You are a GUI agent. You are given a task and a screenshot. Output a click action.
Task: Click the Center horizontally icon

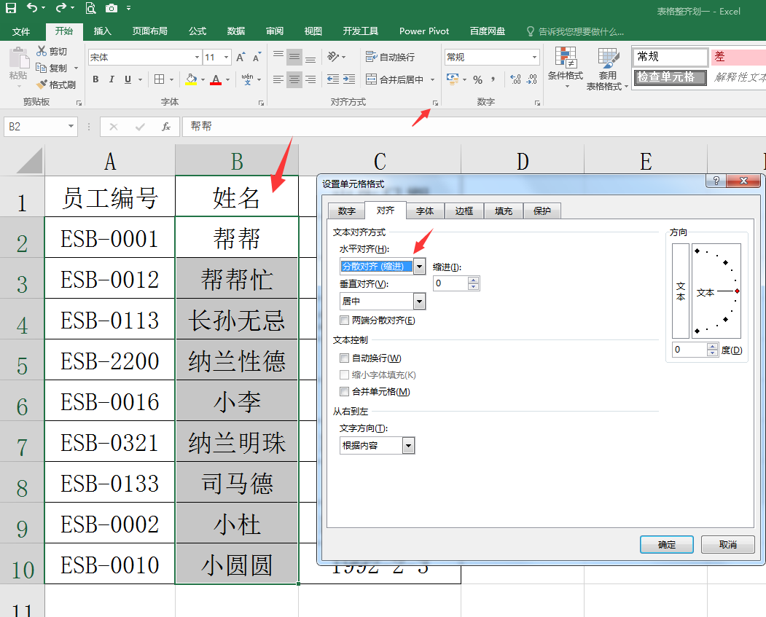tap(294, 79)
